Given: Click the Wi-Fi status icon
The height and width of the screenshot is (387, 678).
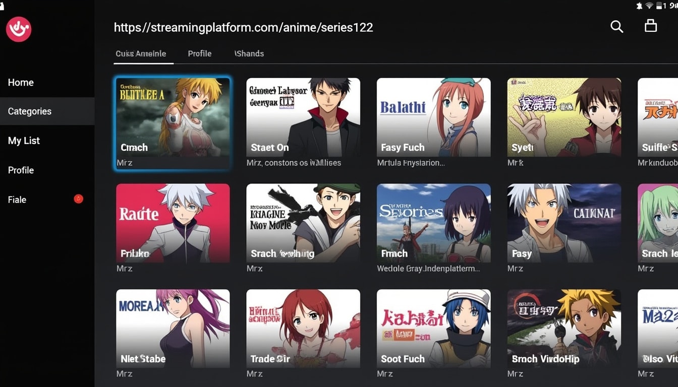Looking at the screenshot, I should [649, 5].
